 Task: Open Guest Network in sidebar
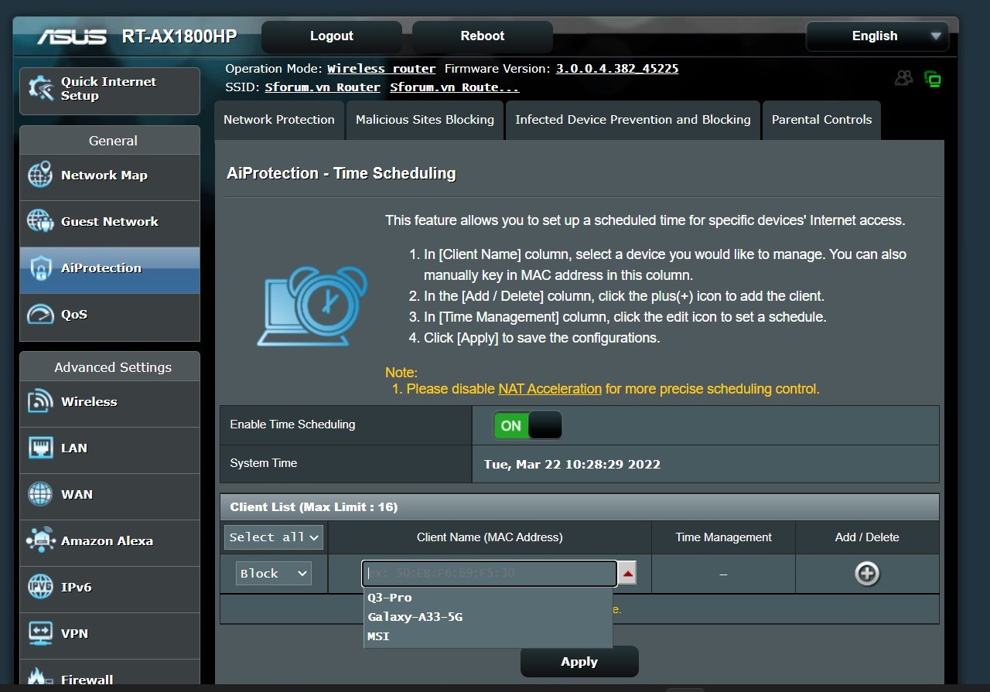[110, 223]
